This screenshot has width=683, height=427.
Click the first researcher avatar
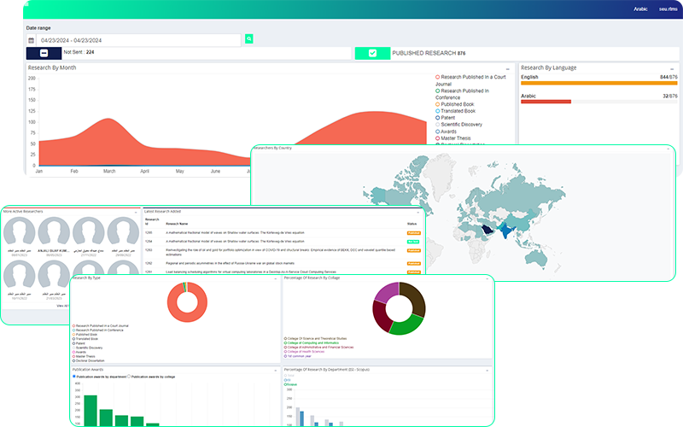pos(21,232)
